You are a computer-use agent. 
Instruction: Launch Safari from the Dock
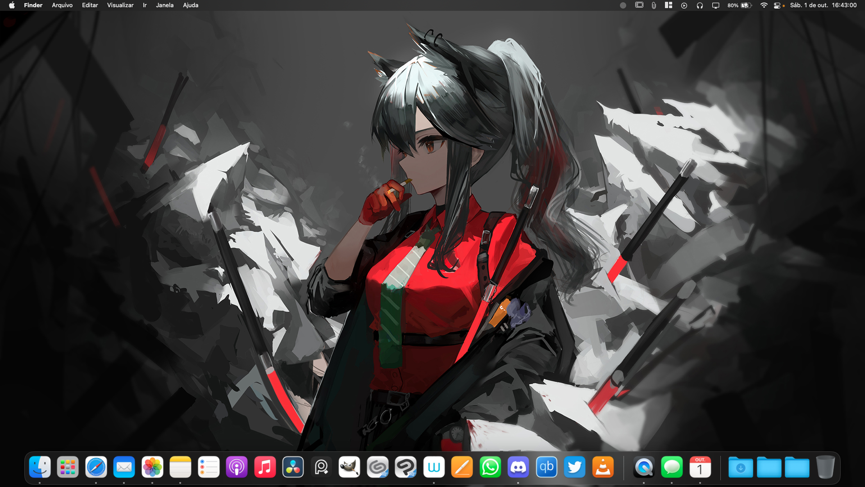(96, 467)
